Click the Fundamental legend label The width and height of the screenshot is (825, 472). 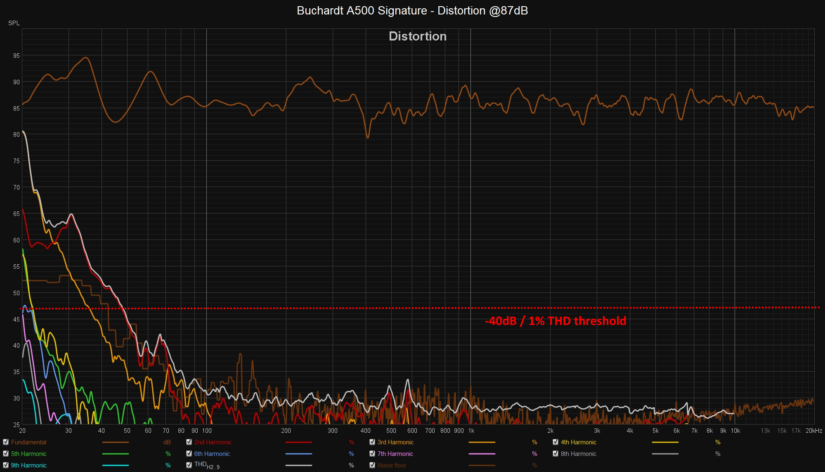coord(28,442)
